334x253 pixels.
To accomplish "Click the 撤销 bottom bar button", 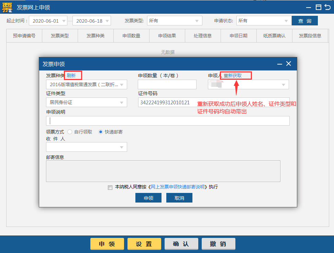I will click(218, 244).
